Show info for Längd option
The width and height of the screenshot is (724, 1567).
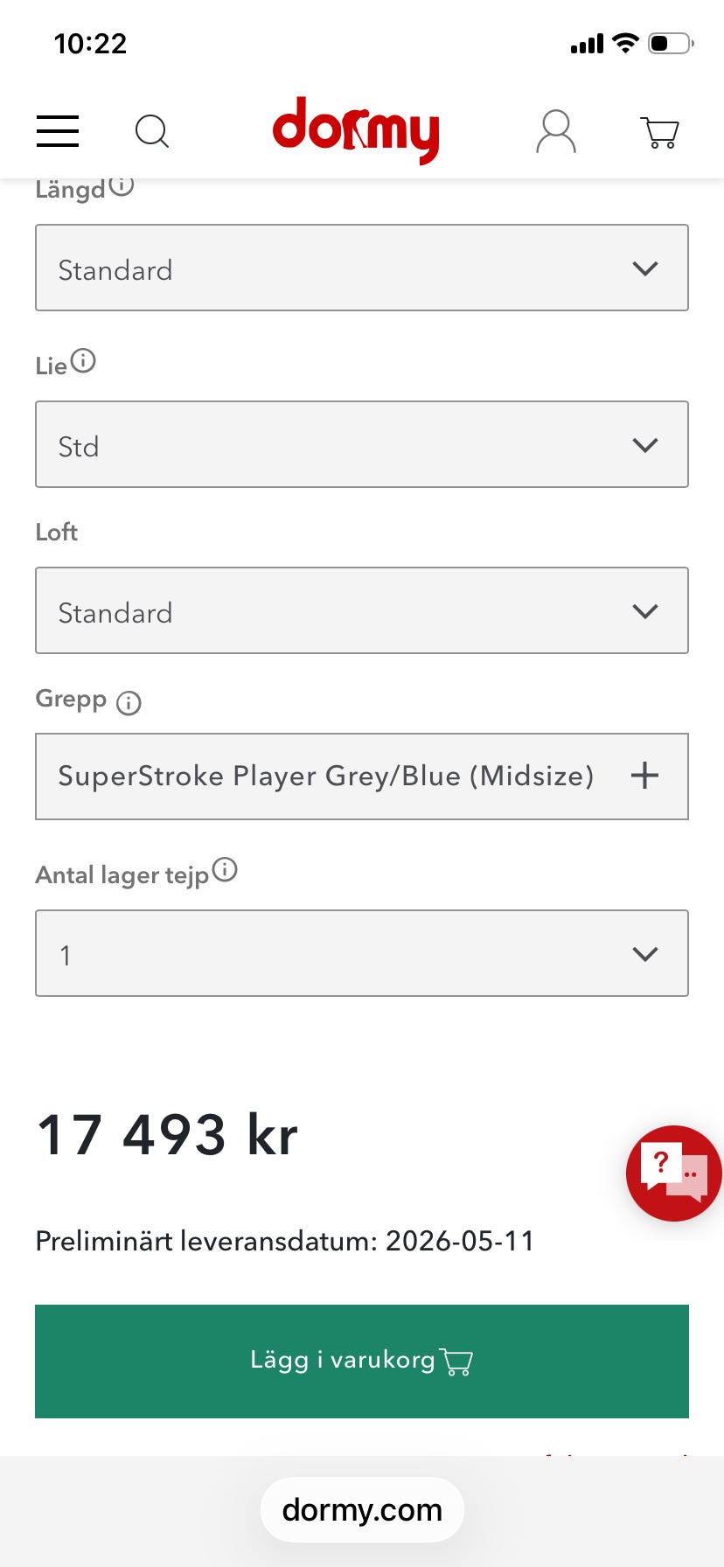tap(122, 185)
